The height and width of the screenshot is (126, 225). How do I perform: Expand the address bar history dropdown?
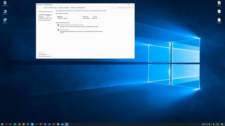click(x=110, y=8)
